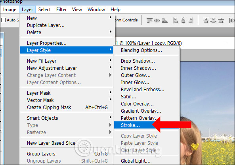Screen dimensions: 235x165
Task: Choose Duplicate Layer from the Layer menu
Action: pyautogui.click(x=67, y=25)
